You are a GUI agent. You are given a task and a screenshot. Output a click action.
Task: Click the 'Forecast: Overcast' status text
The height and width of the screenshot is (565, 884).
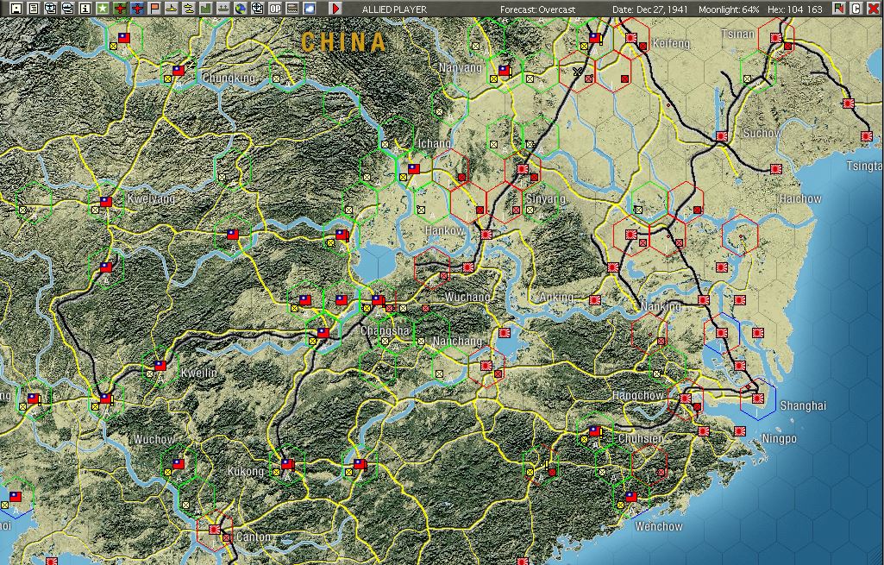pyautogui.click(x=538, y=9)
